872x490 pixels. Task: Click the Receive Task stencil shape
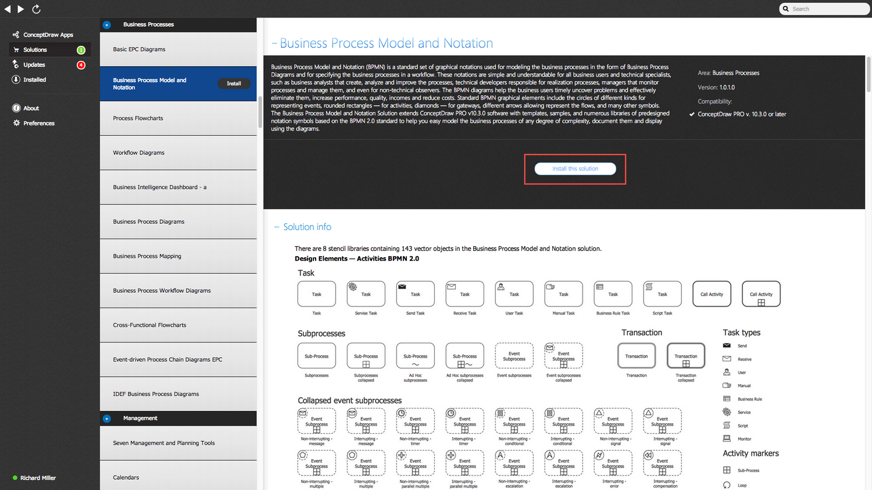pyautogui.click(x=464, y=294)
